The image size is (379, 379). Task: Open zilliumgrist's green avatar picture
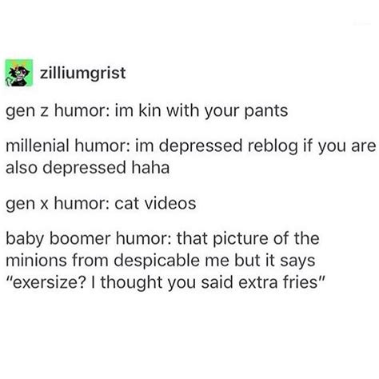click(x=19, y=73)
